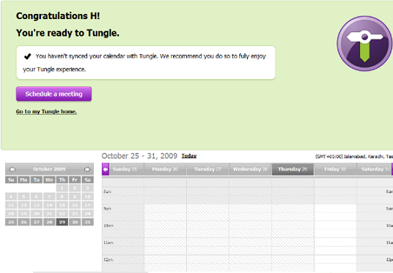Image resolution: width=393 pixels, height=273 pixels.
Task: Click the Su weekday header in mini calendar
Action: pyautogui.click(x=11, y=179)
